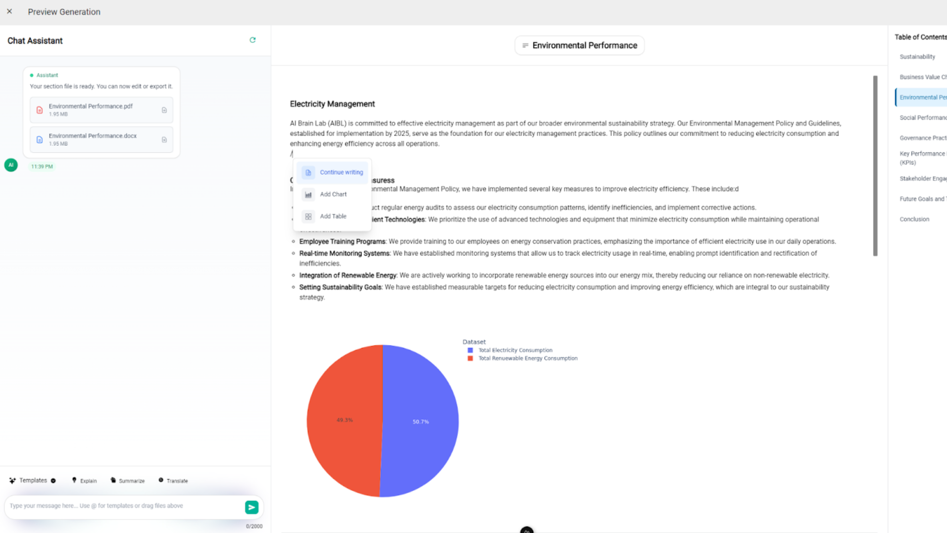Choose Add Chart from the popup menu
The width and height of the screenshot is (947, 533).
(333, 194)
